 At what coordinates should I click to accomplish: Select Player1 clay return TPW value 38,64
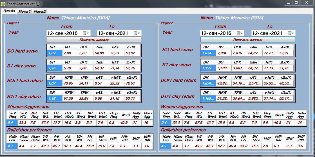(x=85, y=99)
